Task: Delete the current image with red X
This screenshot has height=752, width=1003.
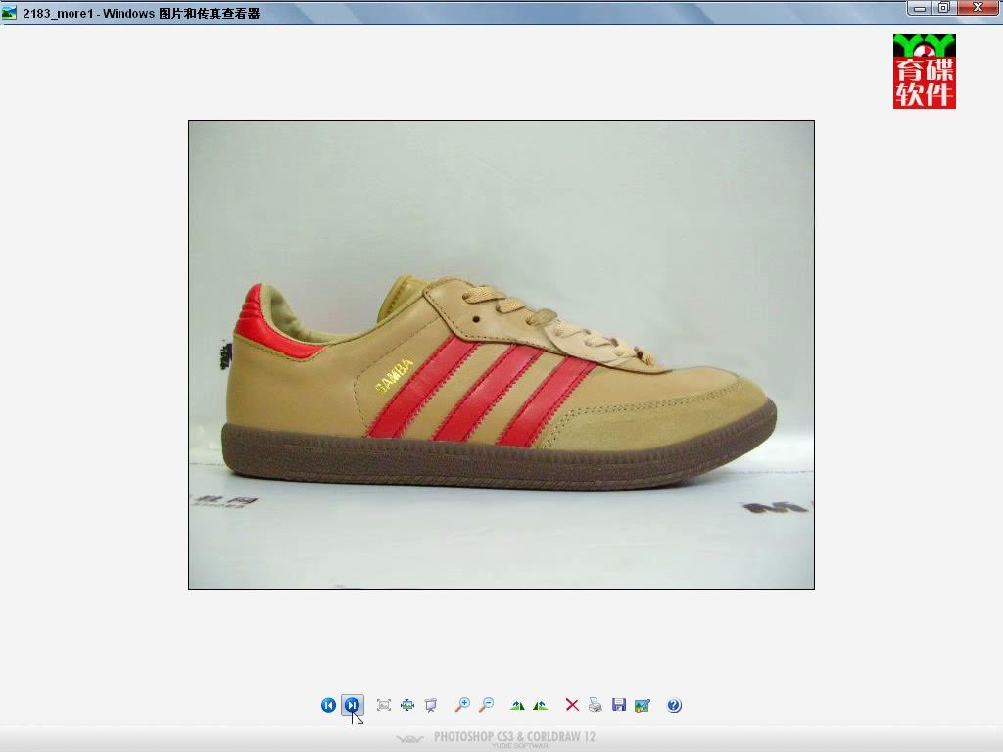Action: coord(572,705)
